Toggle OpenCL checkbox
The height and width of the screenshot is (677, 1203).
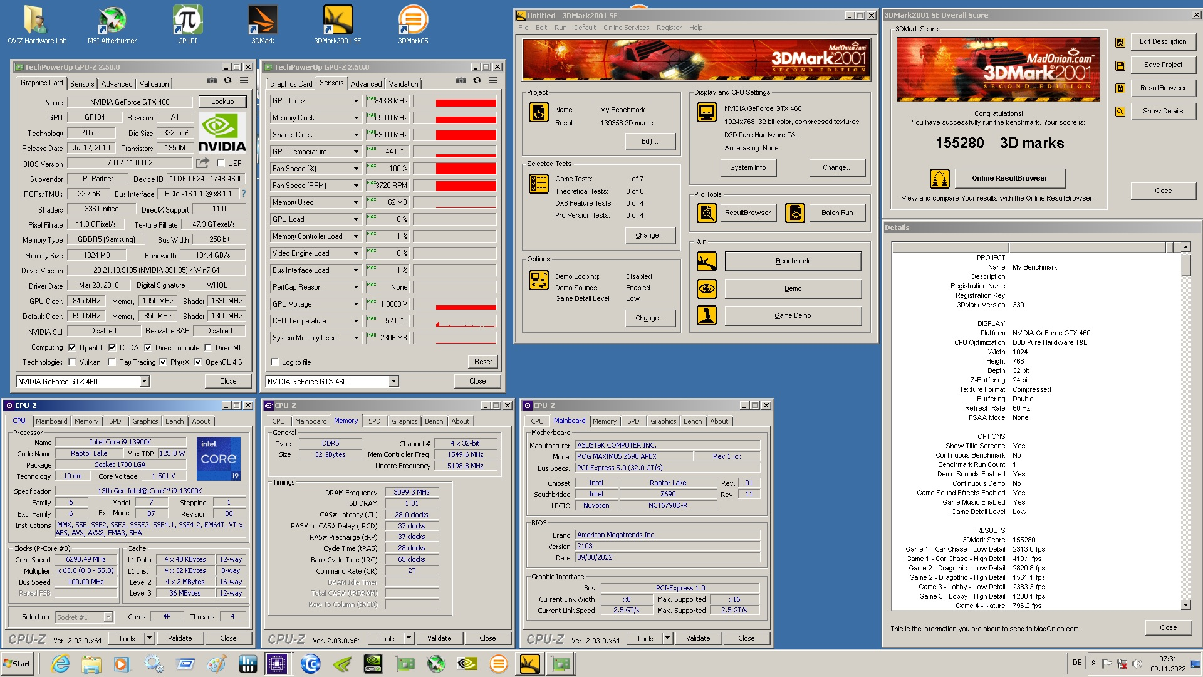72,347
